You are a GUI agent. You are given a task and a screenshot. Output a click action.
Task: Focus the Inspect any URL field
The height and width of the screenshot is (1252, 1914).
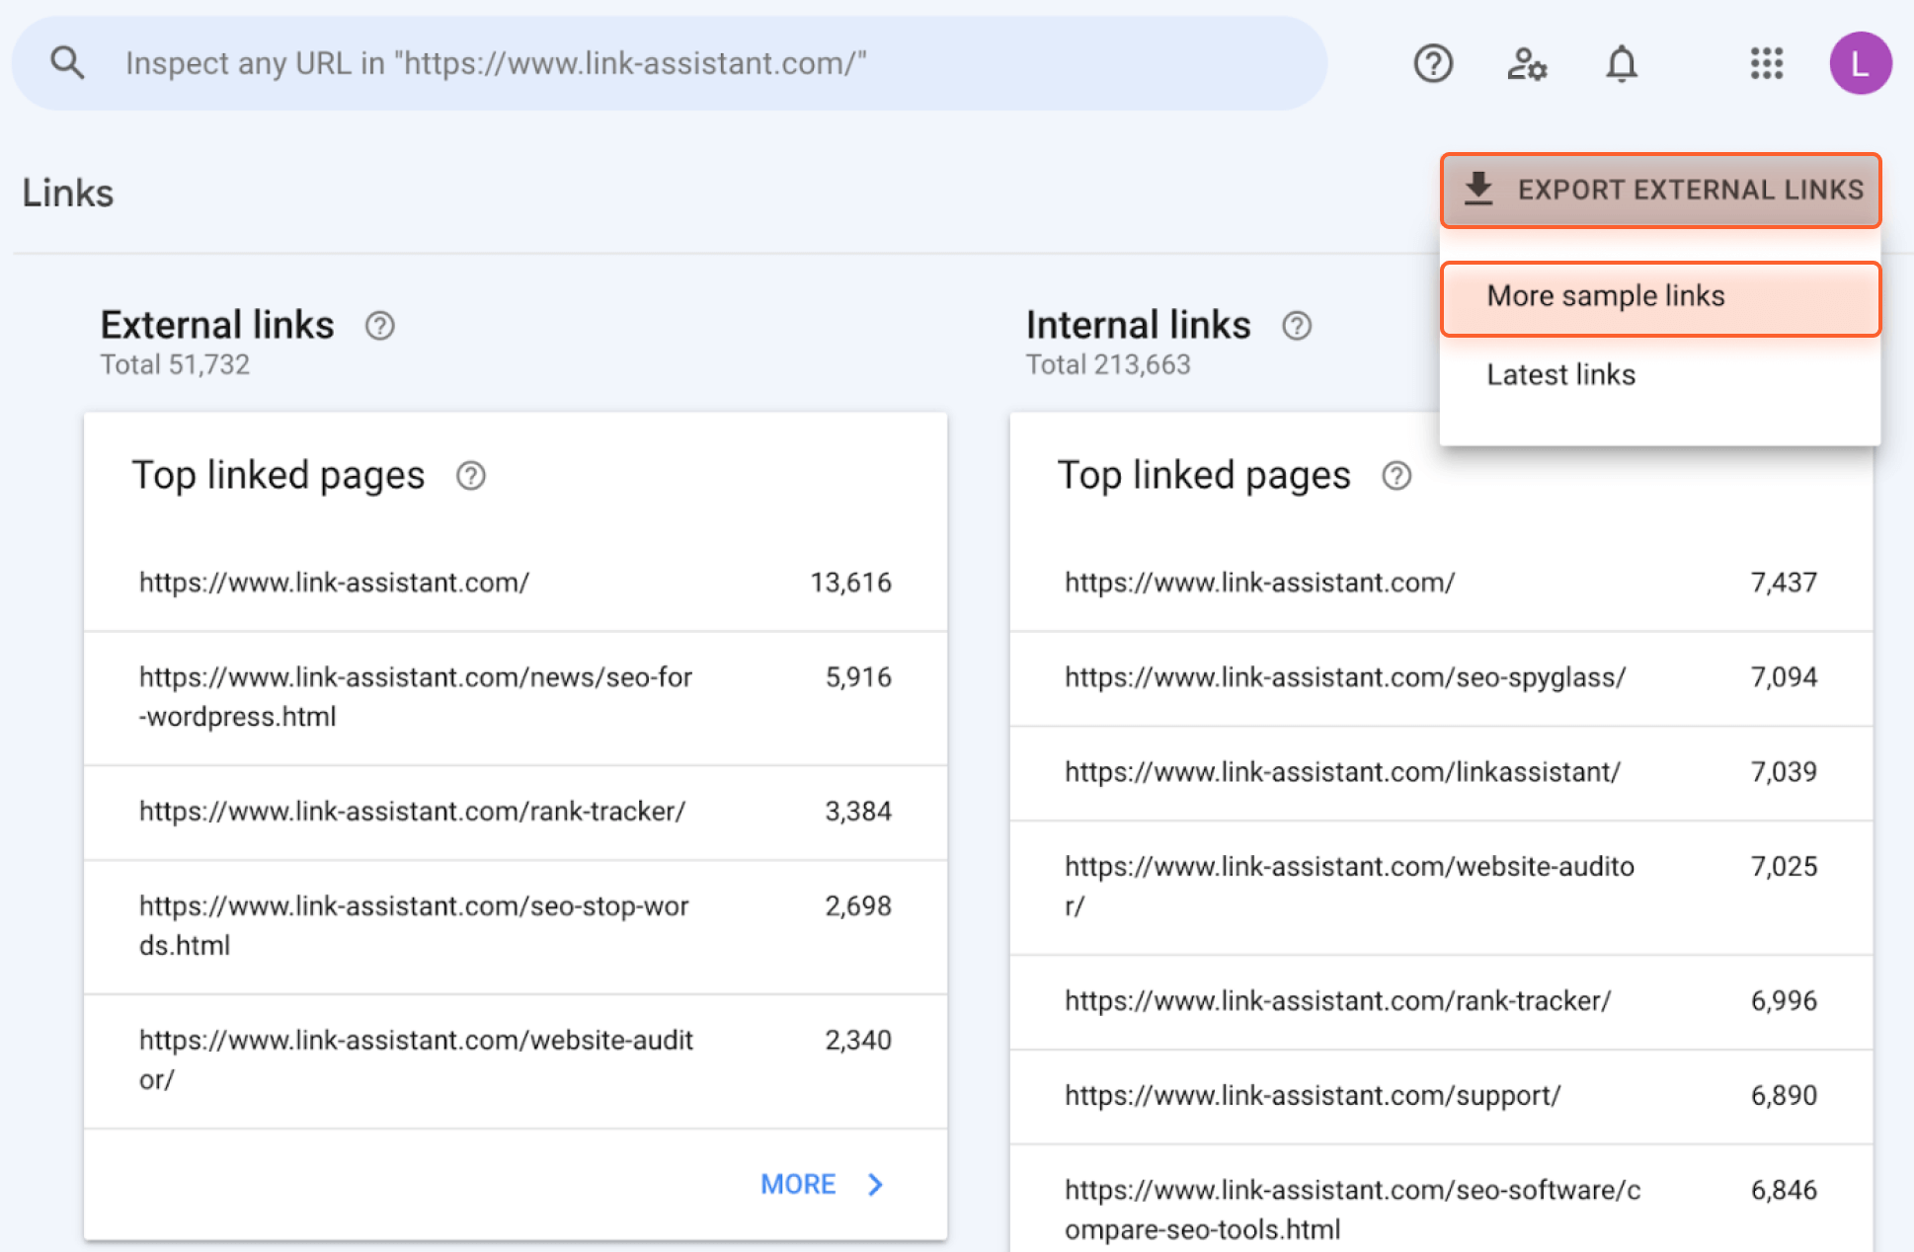(670, 63)
